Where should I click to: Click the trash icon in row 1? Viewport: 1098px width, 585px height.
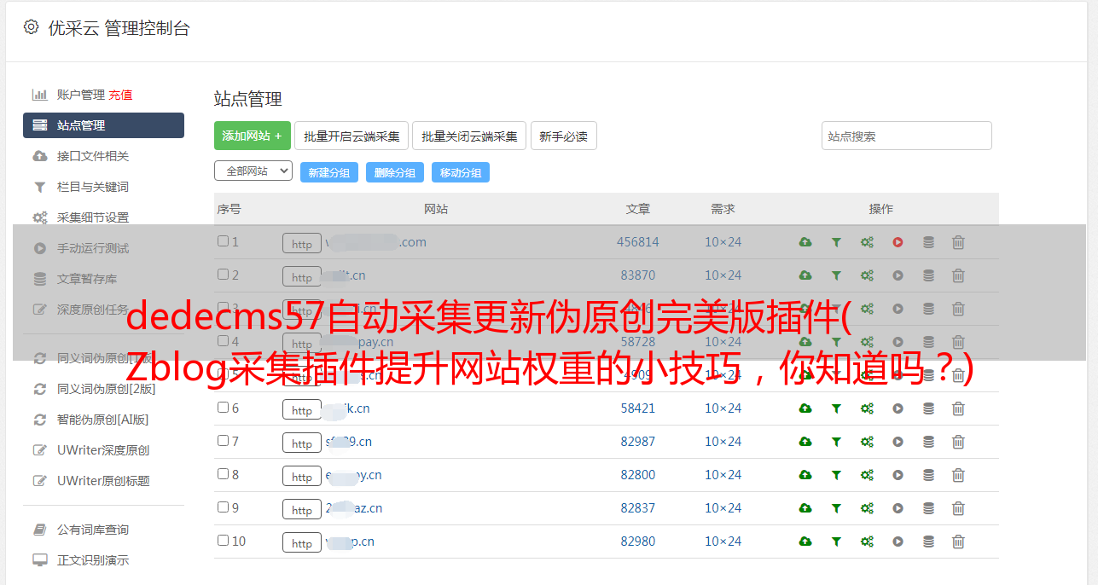point(958,242)
